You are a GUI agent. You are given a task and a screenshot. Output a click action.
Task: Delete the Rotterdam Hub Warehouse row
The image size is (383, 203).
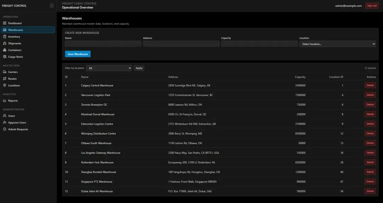click(370, 162)
